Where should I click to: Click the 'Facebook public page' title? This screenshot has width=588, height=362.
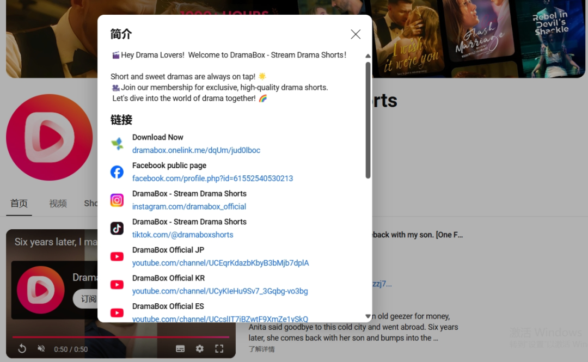point(169,165)
